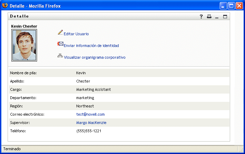The image size is (245, 154).
Task: Open supervisor Margo MacKenzie's link
Action: [x=91, y=123]
